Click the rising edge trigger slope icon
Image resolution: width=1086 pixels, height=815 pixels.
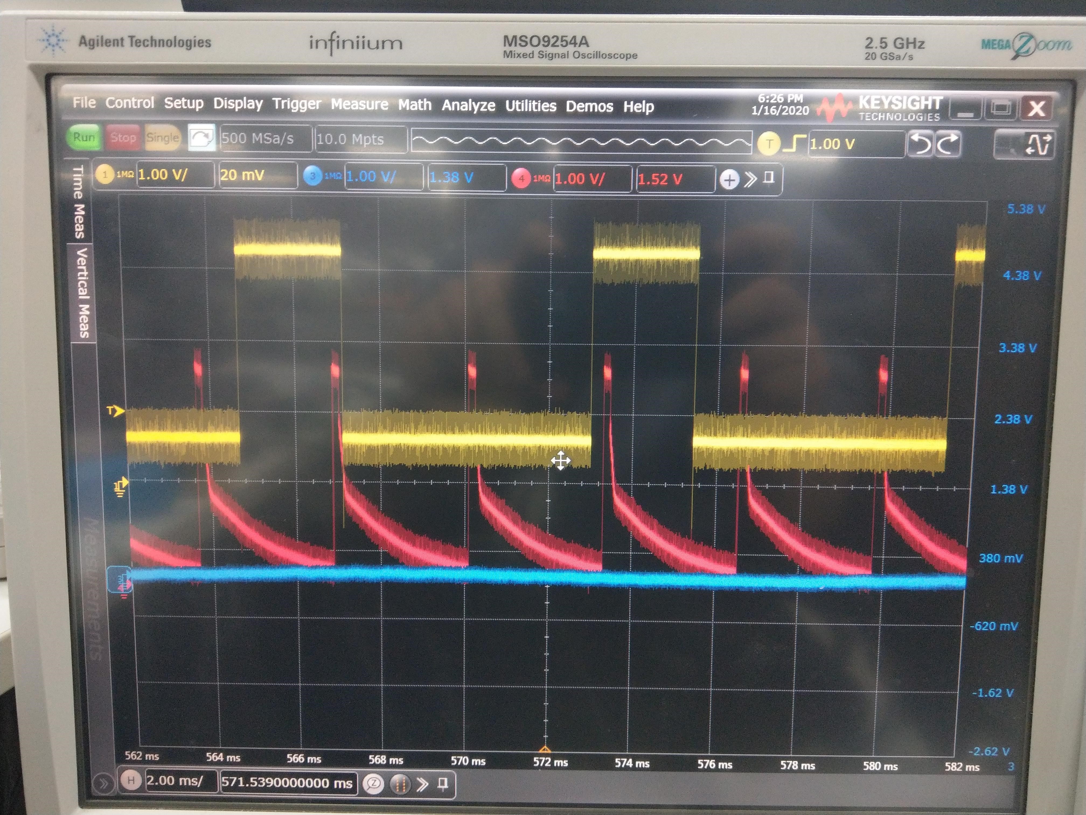[794, 143]
